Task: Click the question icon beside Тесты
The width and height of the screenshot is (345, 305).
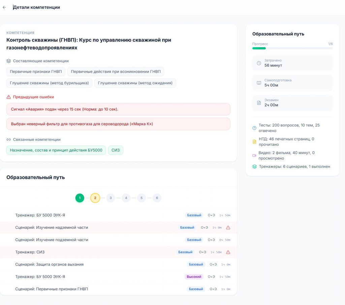Action: (x=254, y=128)
